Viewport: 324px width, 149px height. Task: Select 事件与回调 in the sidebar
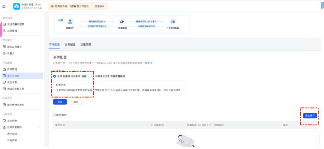coord(22,76)
